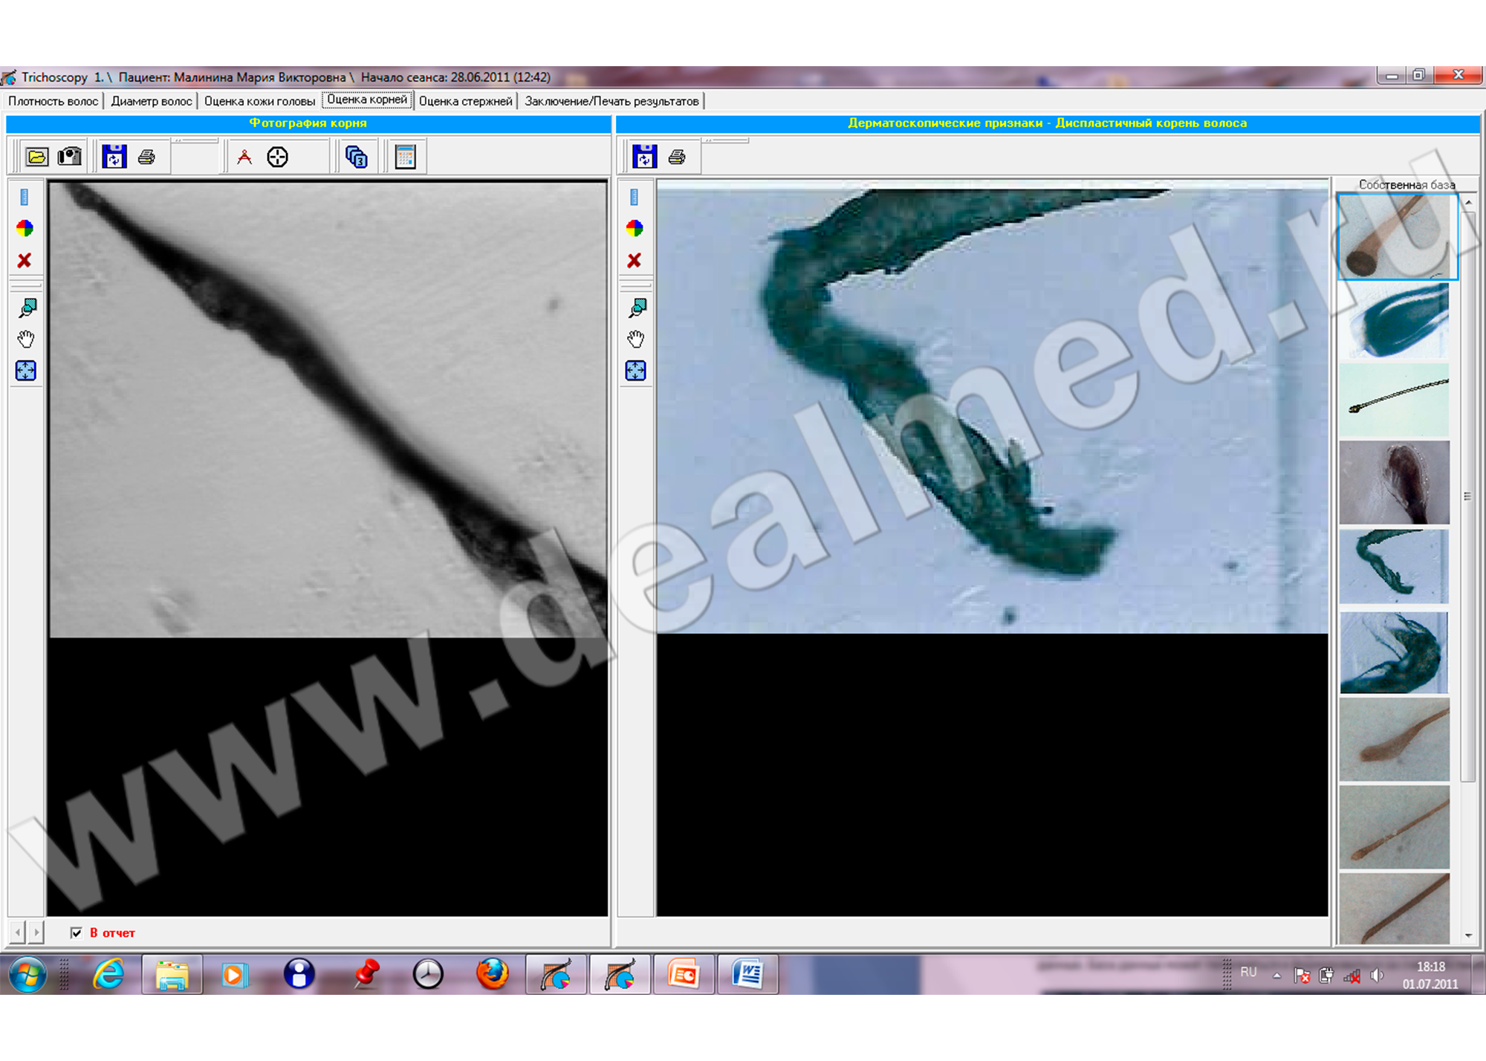Image resolution: width=1486 pixels, height=1061 pixels.
Task: Delete left root photo with red X
Action: coord(25,261)
